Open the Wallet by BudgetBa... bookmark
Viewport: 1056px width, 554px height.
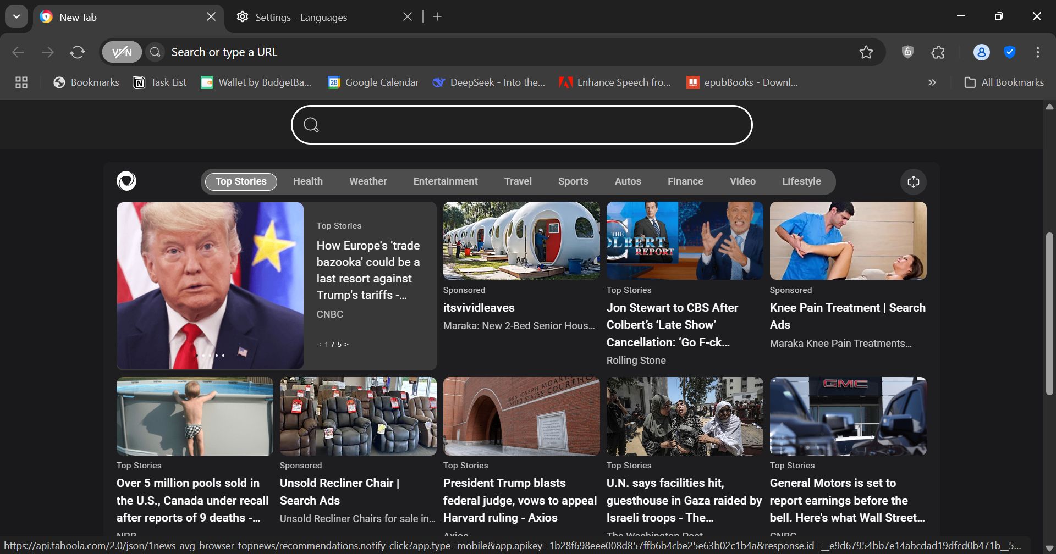(x=256, y=82)
